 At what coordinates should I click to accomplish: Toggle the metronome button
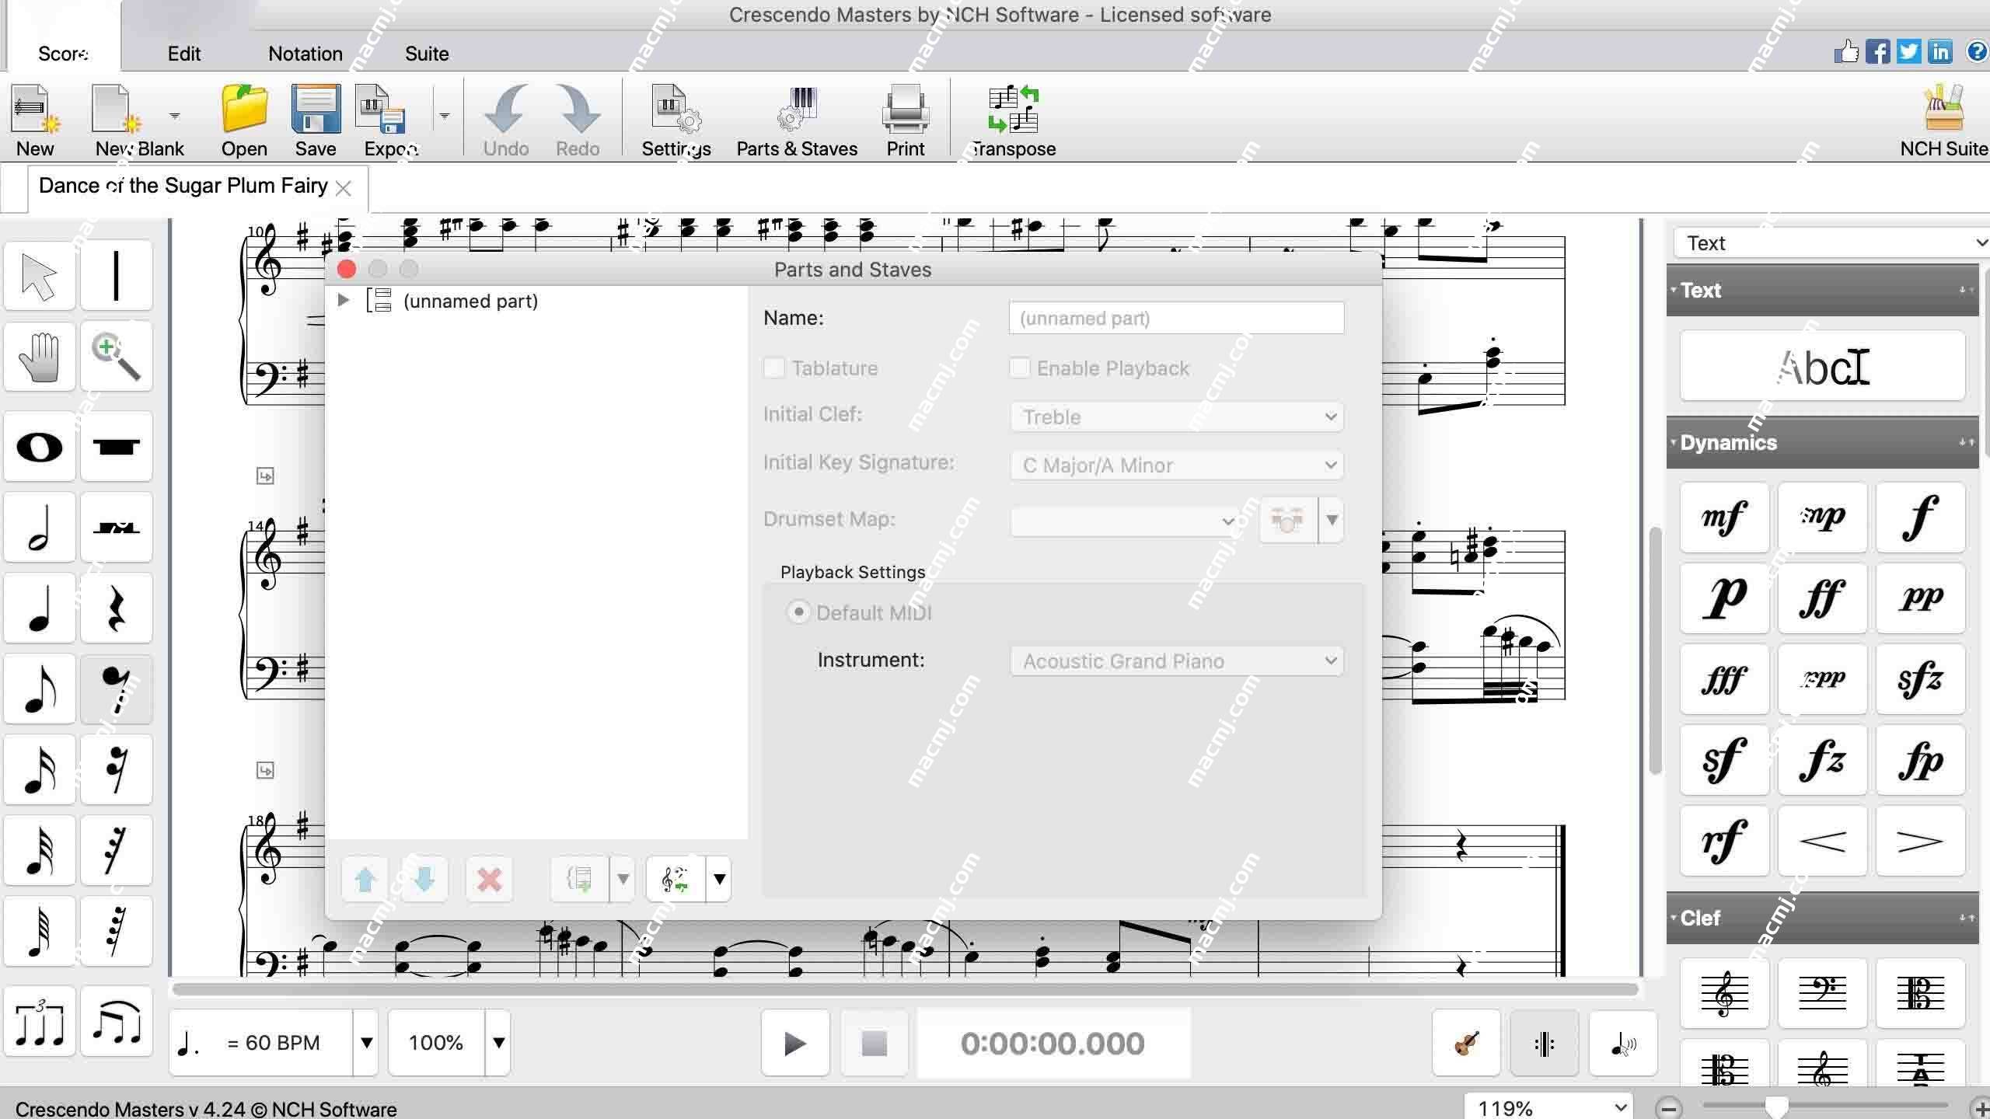coord(1544,1043)
